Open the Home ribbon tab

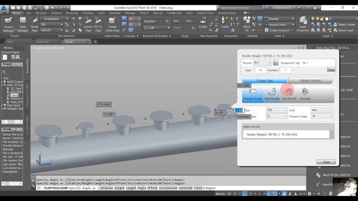tap(16, 13)
